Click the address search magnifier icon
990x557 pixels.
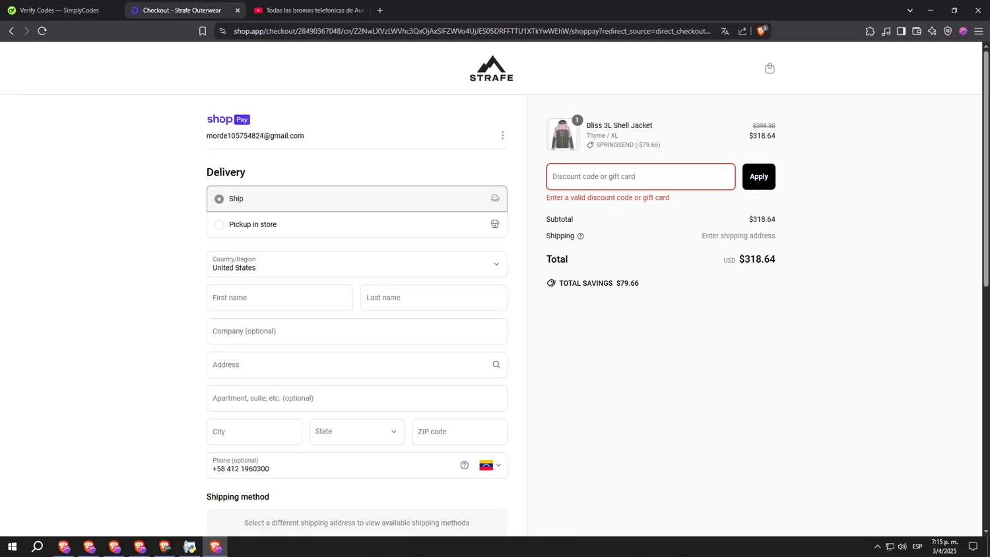[496, 365]
